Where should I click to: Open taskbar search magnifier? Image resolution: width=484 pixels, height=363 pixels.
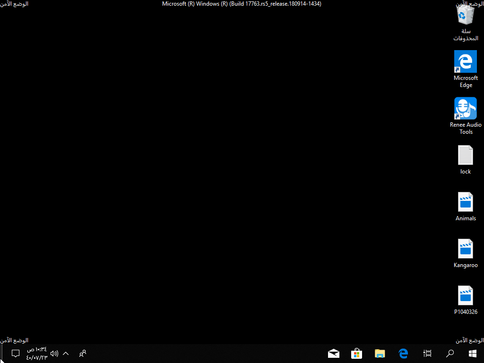(450, 354)
